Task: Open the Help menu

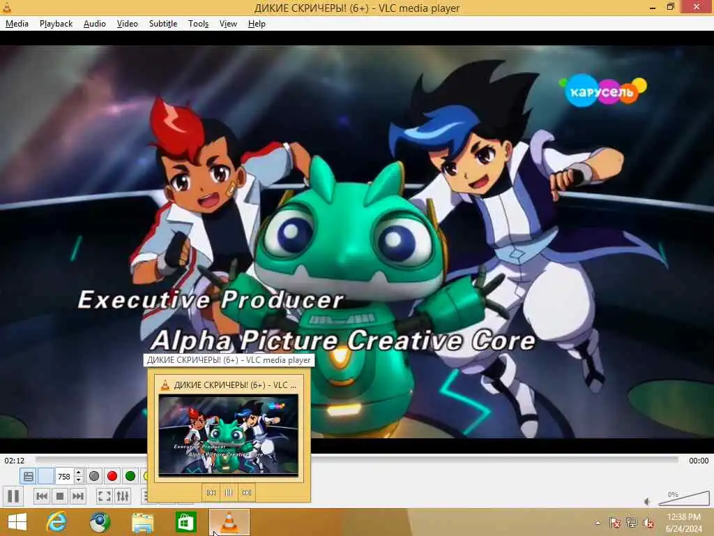Action: click(x=257, y=24)
